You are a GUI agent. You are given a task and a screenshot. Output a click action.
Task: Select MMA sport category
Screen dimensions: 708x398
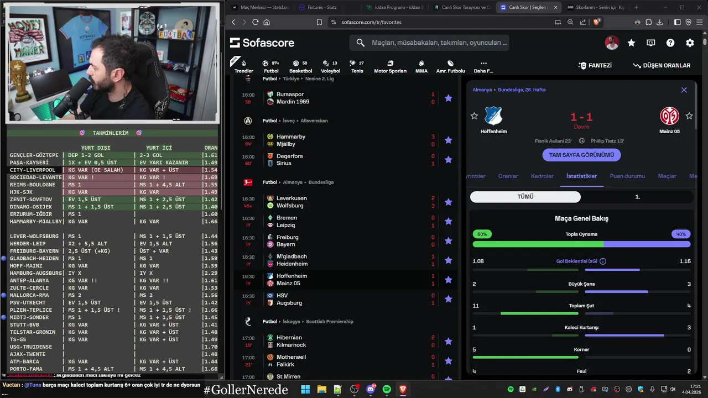[x=421, y=66]
